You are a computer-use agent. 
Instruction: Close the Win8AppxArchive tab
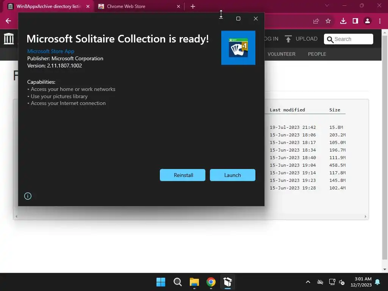(88, 6)
